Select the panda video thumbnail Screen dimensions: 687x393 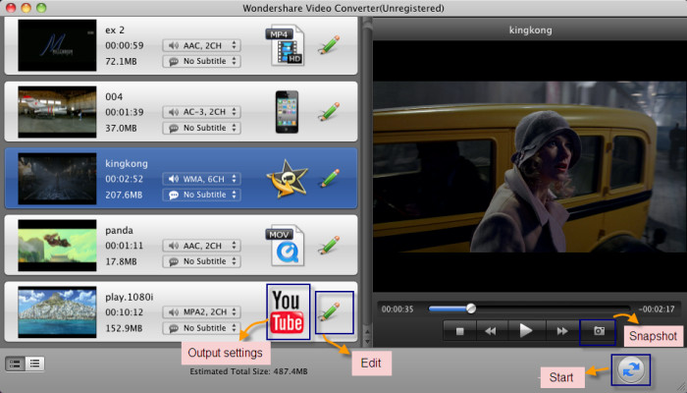[57, 246]
